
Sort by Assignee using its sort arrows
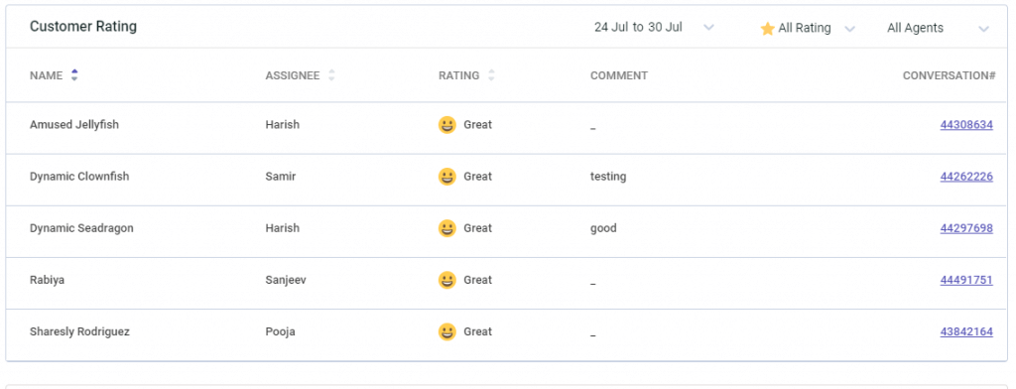pos(331,75)
